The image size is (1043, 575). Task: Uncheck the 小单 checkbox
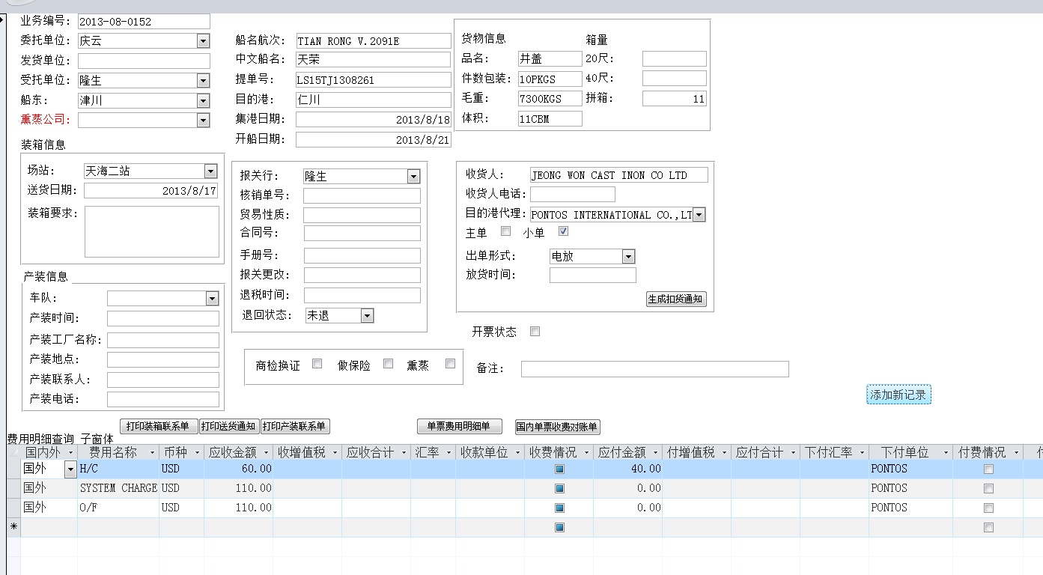coord(564,231)
